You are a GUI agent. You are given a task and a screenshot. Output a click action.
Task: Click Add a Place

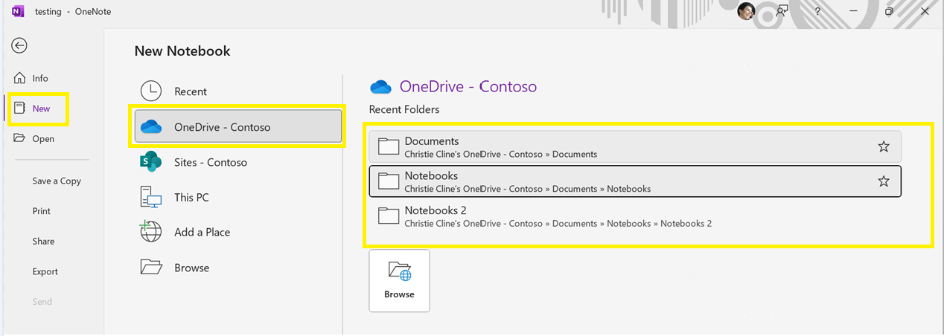(x=237, y=232)
